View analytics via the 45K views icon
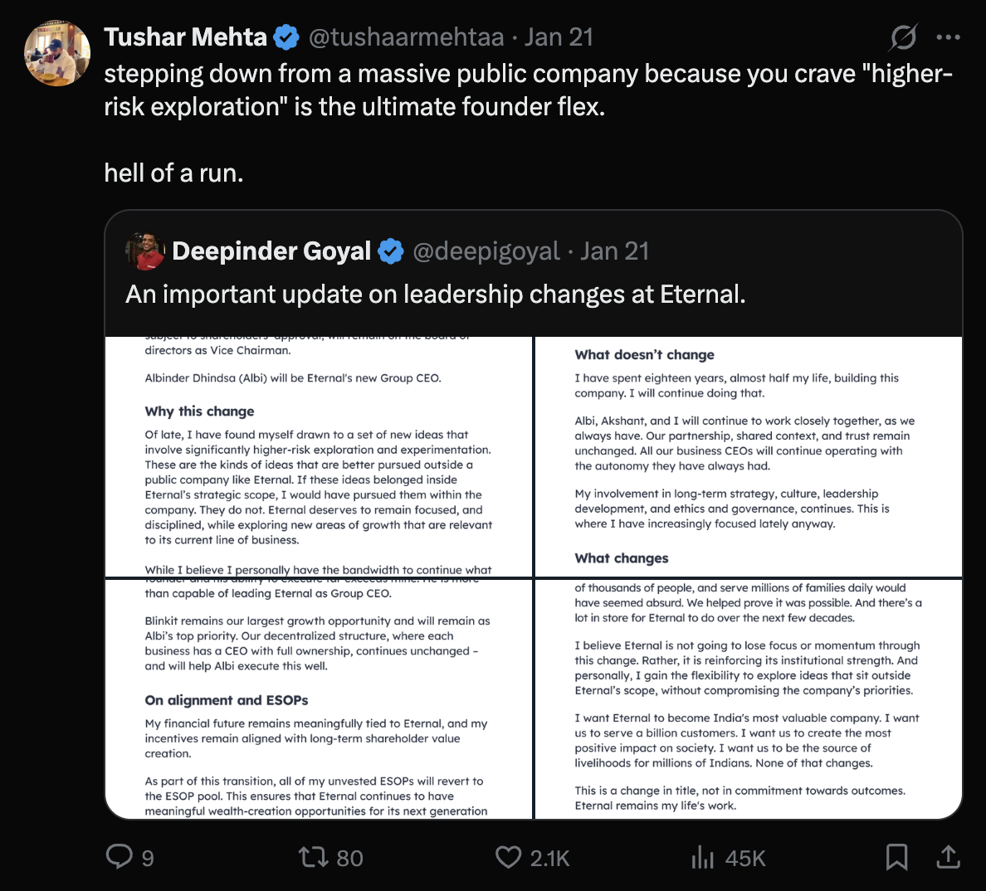Viewport: 986px width, 891px height. (728, 857)
